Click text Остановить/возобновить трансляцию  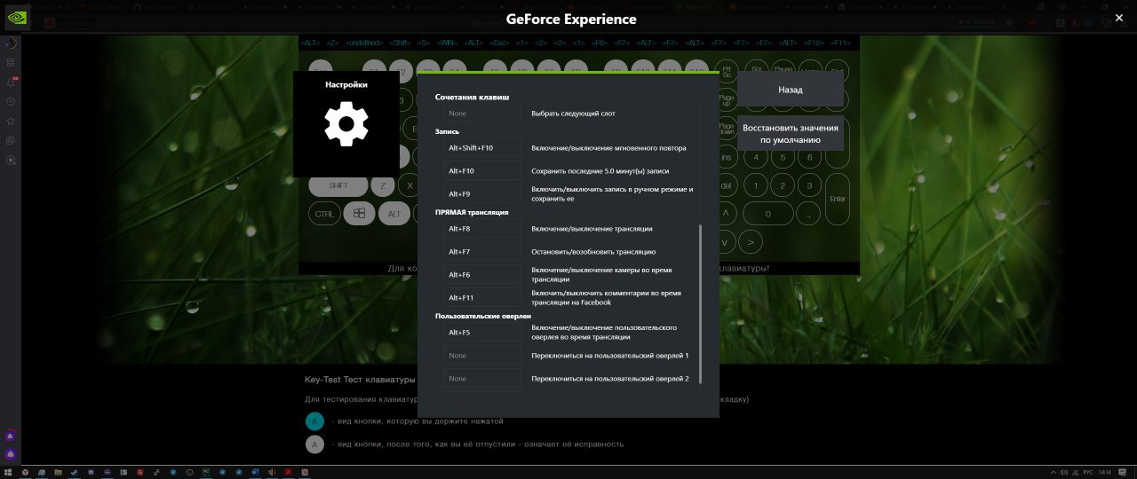[593, 252]
